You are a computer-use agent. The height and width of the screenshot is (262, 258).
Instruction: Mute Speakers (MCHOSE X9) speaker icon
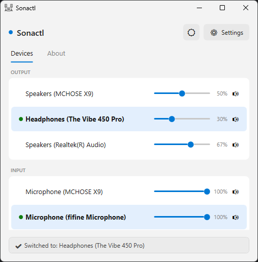(x=236, y=93)
